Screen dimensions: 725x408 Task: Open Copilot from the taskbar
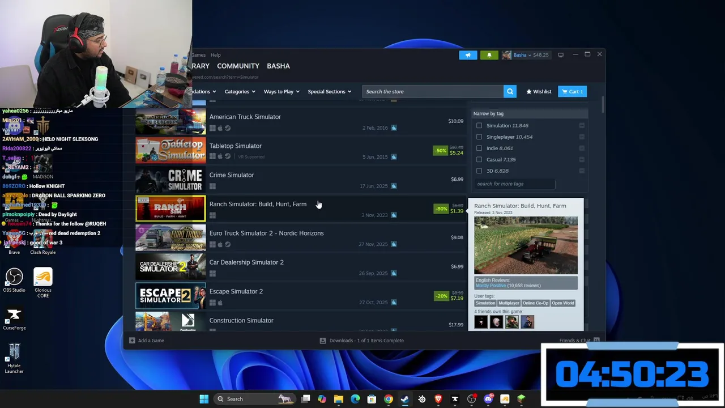322,399
